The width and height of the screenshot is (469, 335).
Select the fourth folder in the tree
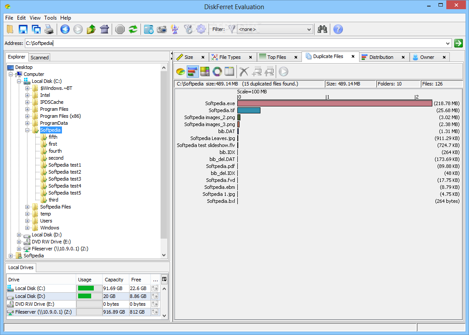click(x=55, y=151)
